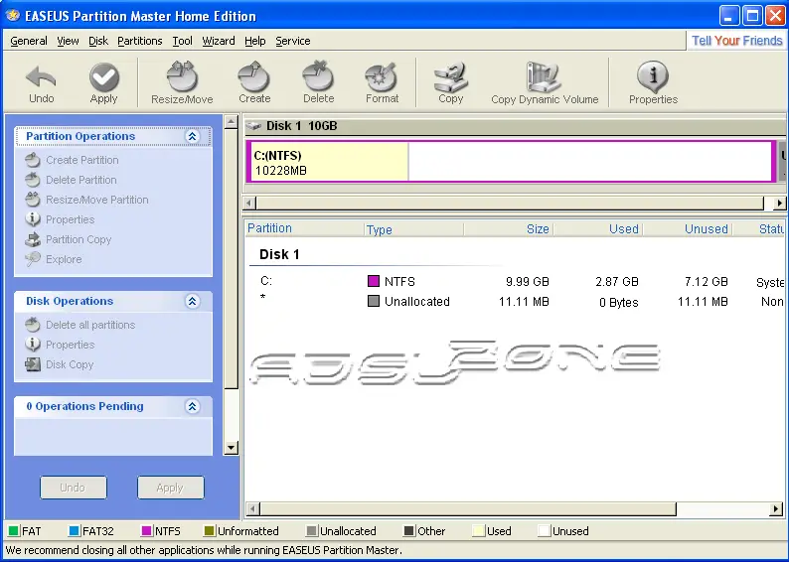
Task: Collapse the Partition Operations panel
Action: (192, 136)
